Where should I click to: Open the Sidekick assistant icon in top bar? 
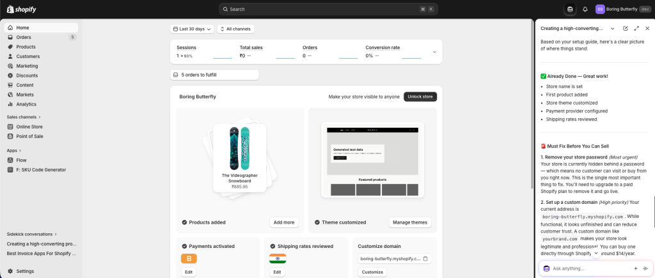click(x=570, y=9)
